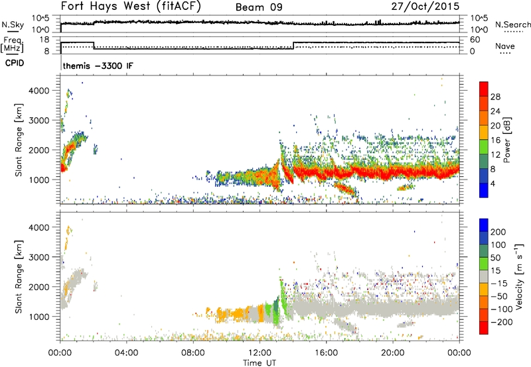This screenshot has height=367, width=531.
Task: Click the blue 200 velocity colorbar segment
Action: point(484,225)
